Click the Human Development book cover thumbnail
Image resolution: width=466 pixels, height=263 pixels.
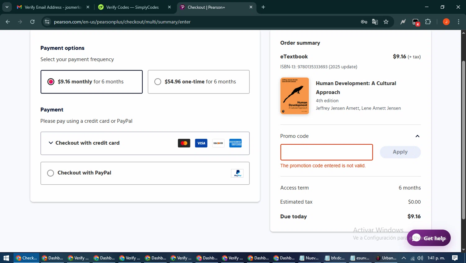point(295,96)
